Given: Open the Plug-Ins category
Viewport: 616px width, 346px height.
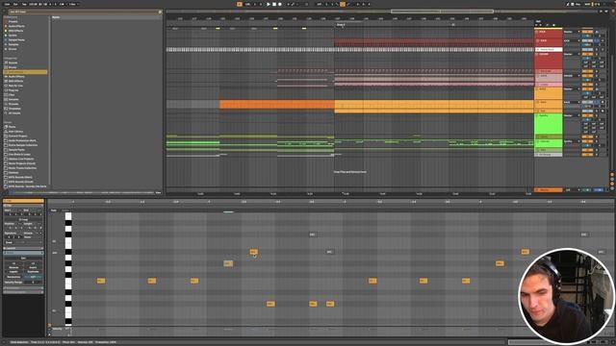Looking at the screenshot, I should pyautogui.click(x=13, y=90).
